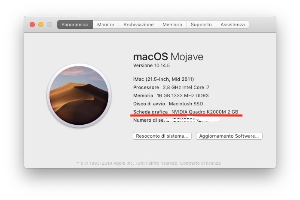Screen dimensions: 300x200
Task: Go to the Memoria tab
Action: tap(172, 25)
